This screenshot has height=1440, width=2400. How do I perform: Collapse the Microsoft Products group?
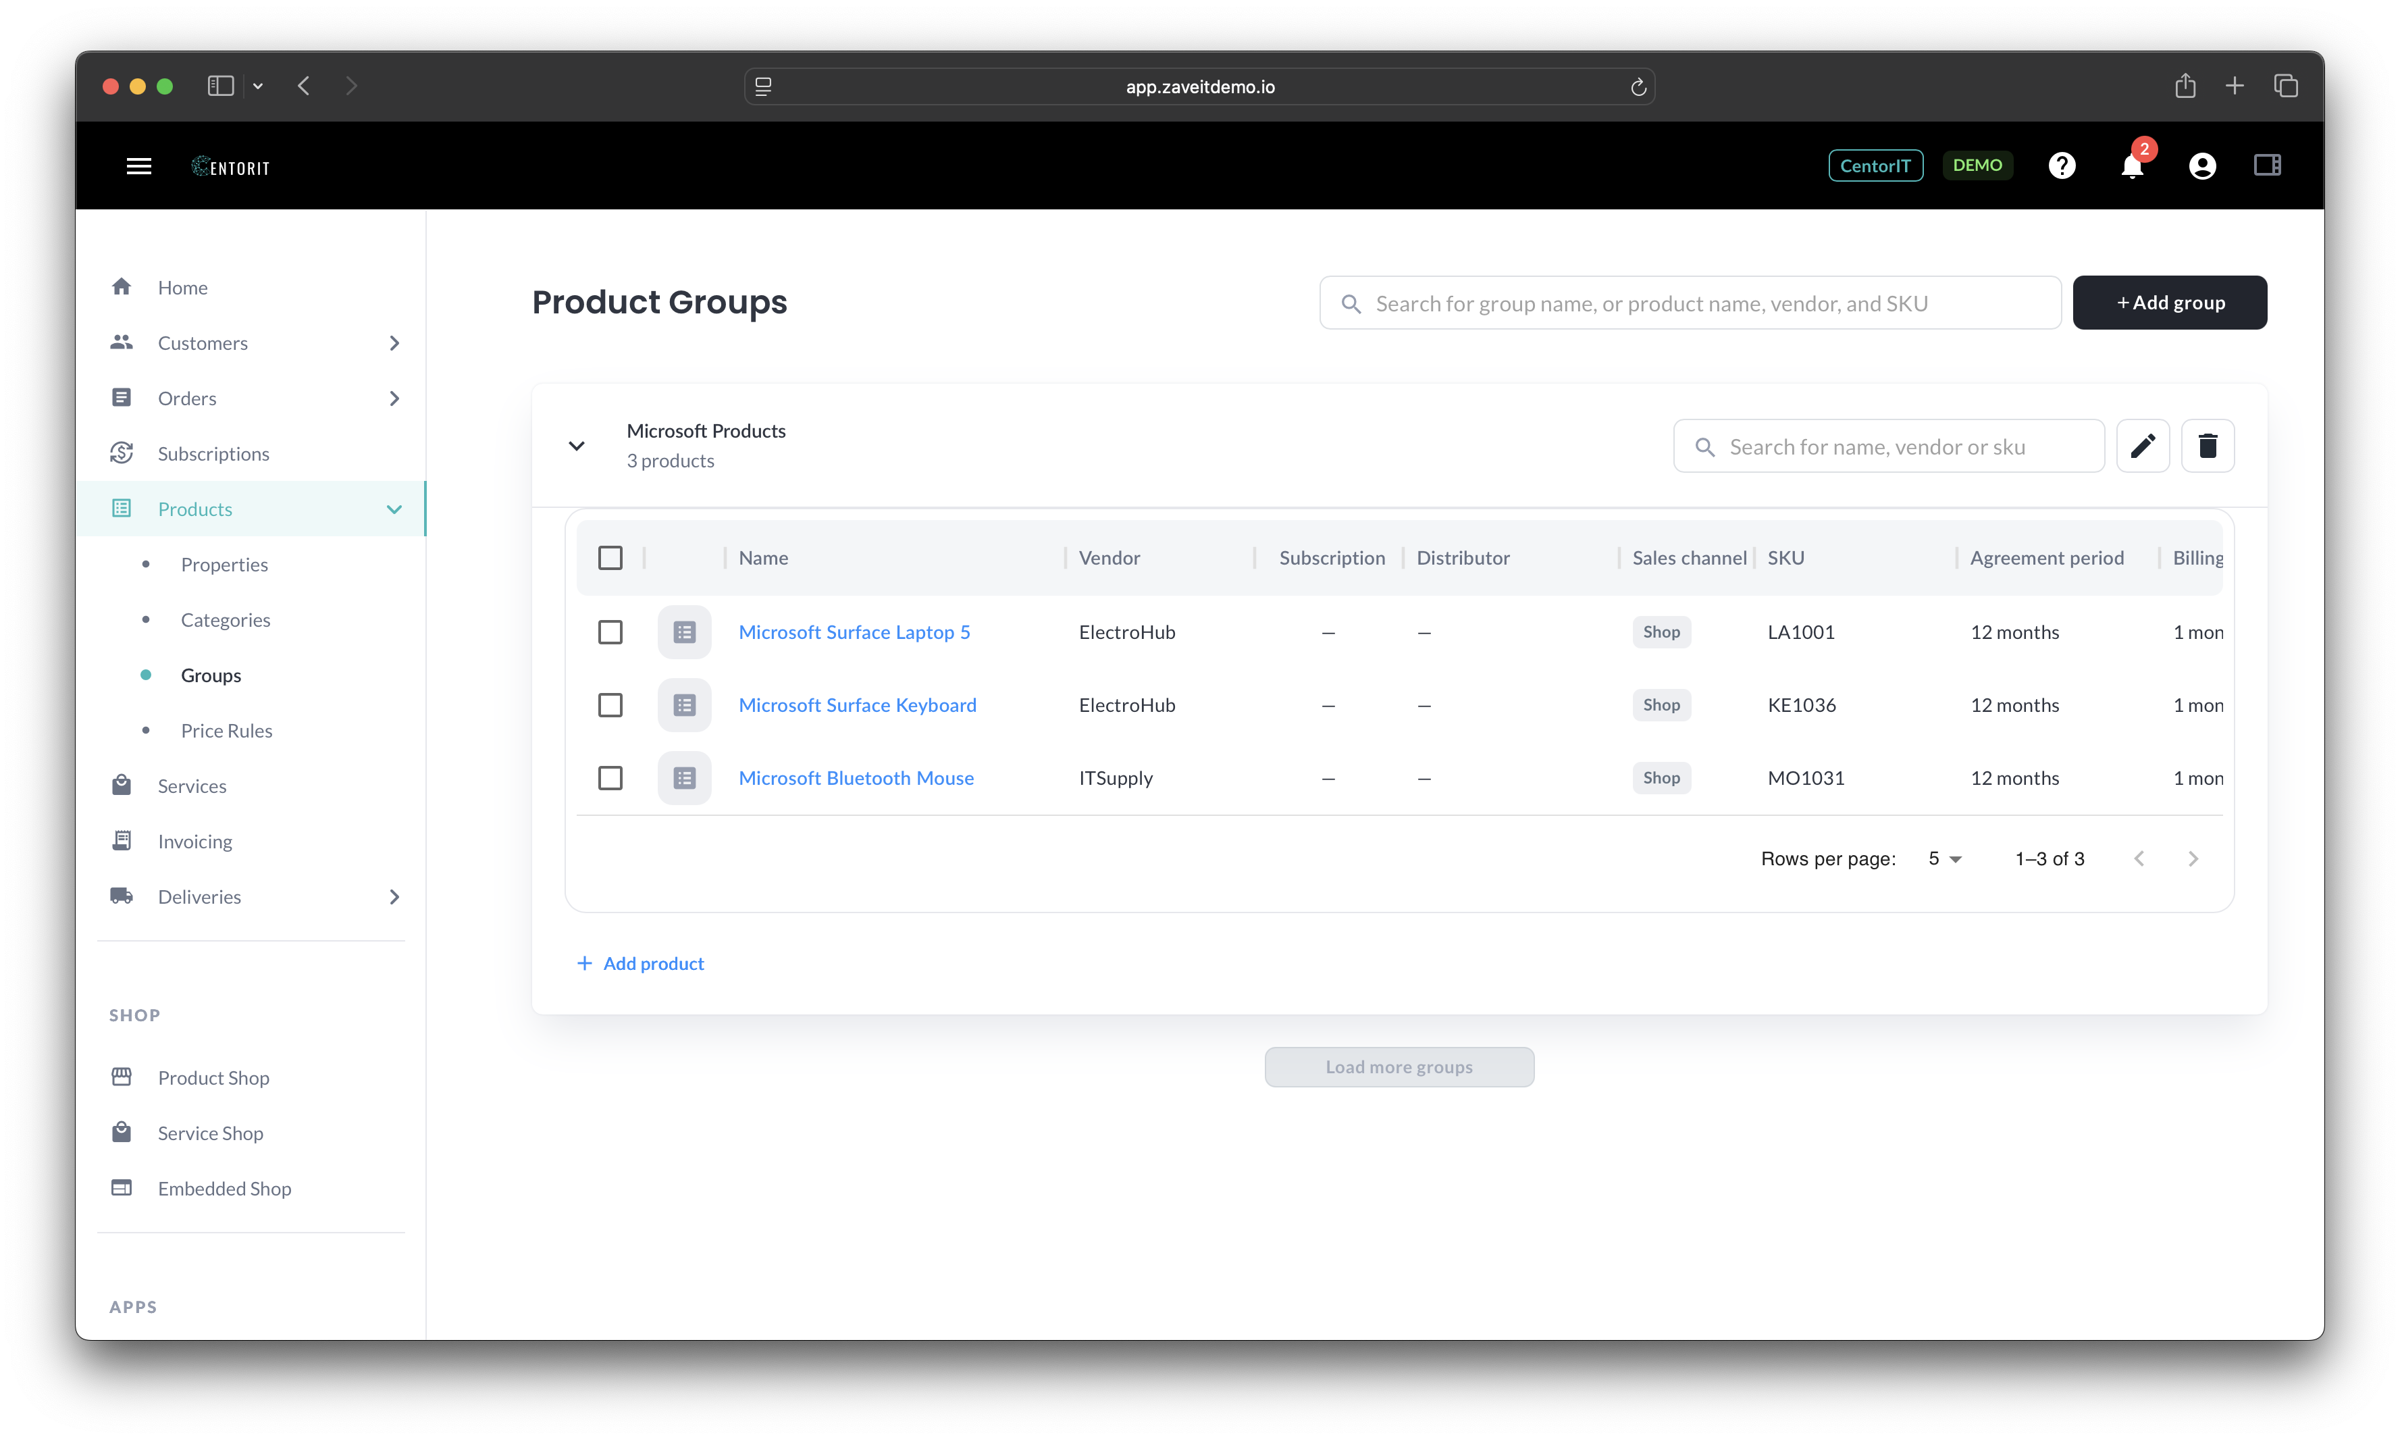point(576,446)
